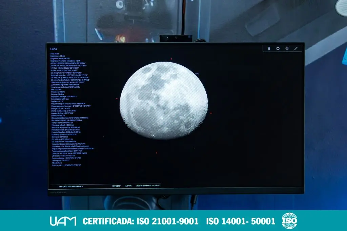The image size is (347, 231).
Task: Toggle the sensor frame rectangle icon
Action: [278, 48]
